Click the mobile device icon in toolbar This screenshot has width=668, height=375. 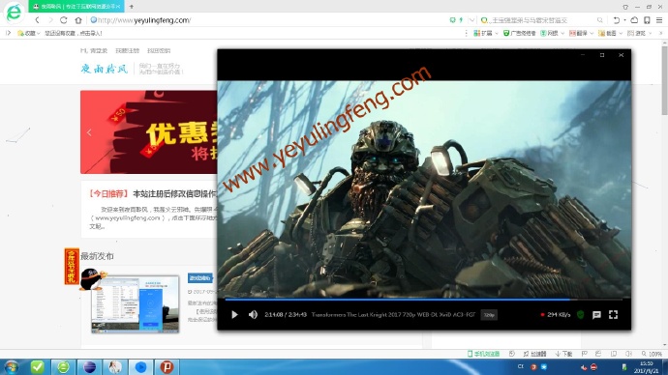[647, 20]
